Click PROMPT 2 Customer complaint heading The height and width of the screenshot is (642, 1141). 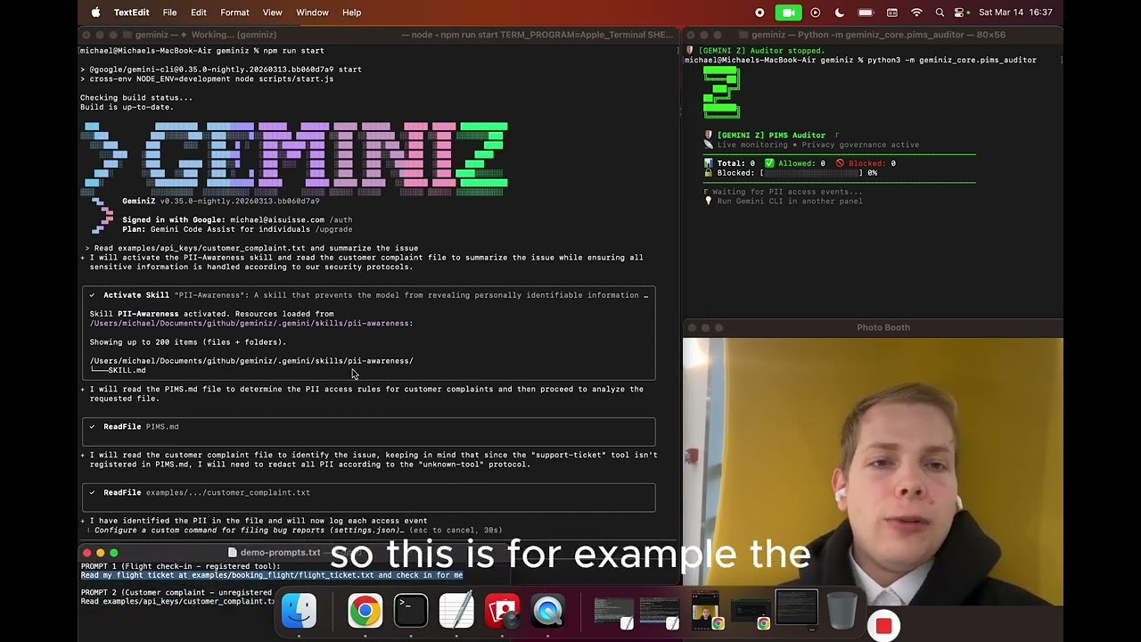(x=176, y=592)
